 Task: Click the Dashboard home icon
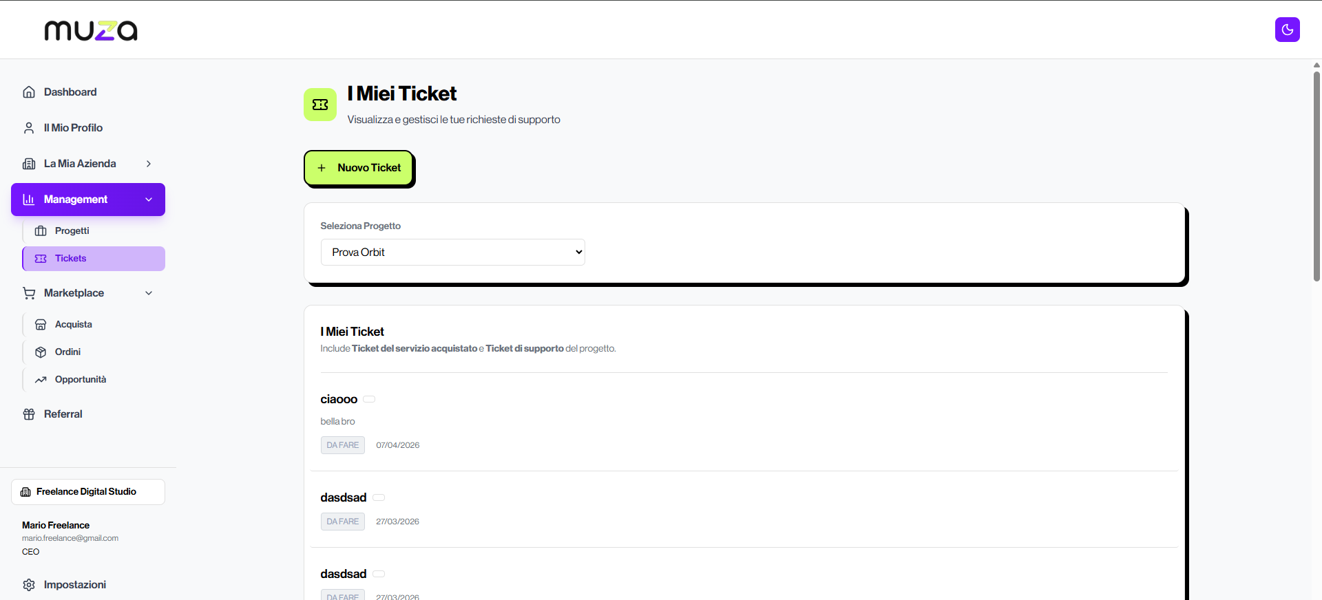(x=29, y=92)
